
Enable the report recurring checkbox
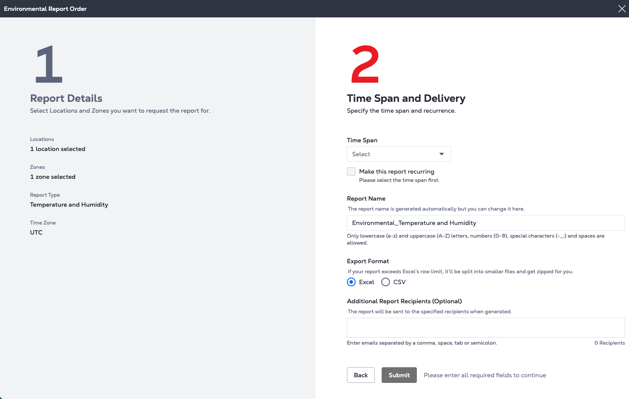[351, 171]
